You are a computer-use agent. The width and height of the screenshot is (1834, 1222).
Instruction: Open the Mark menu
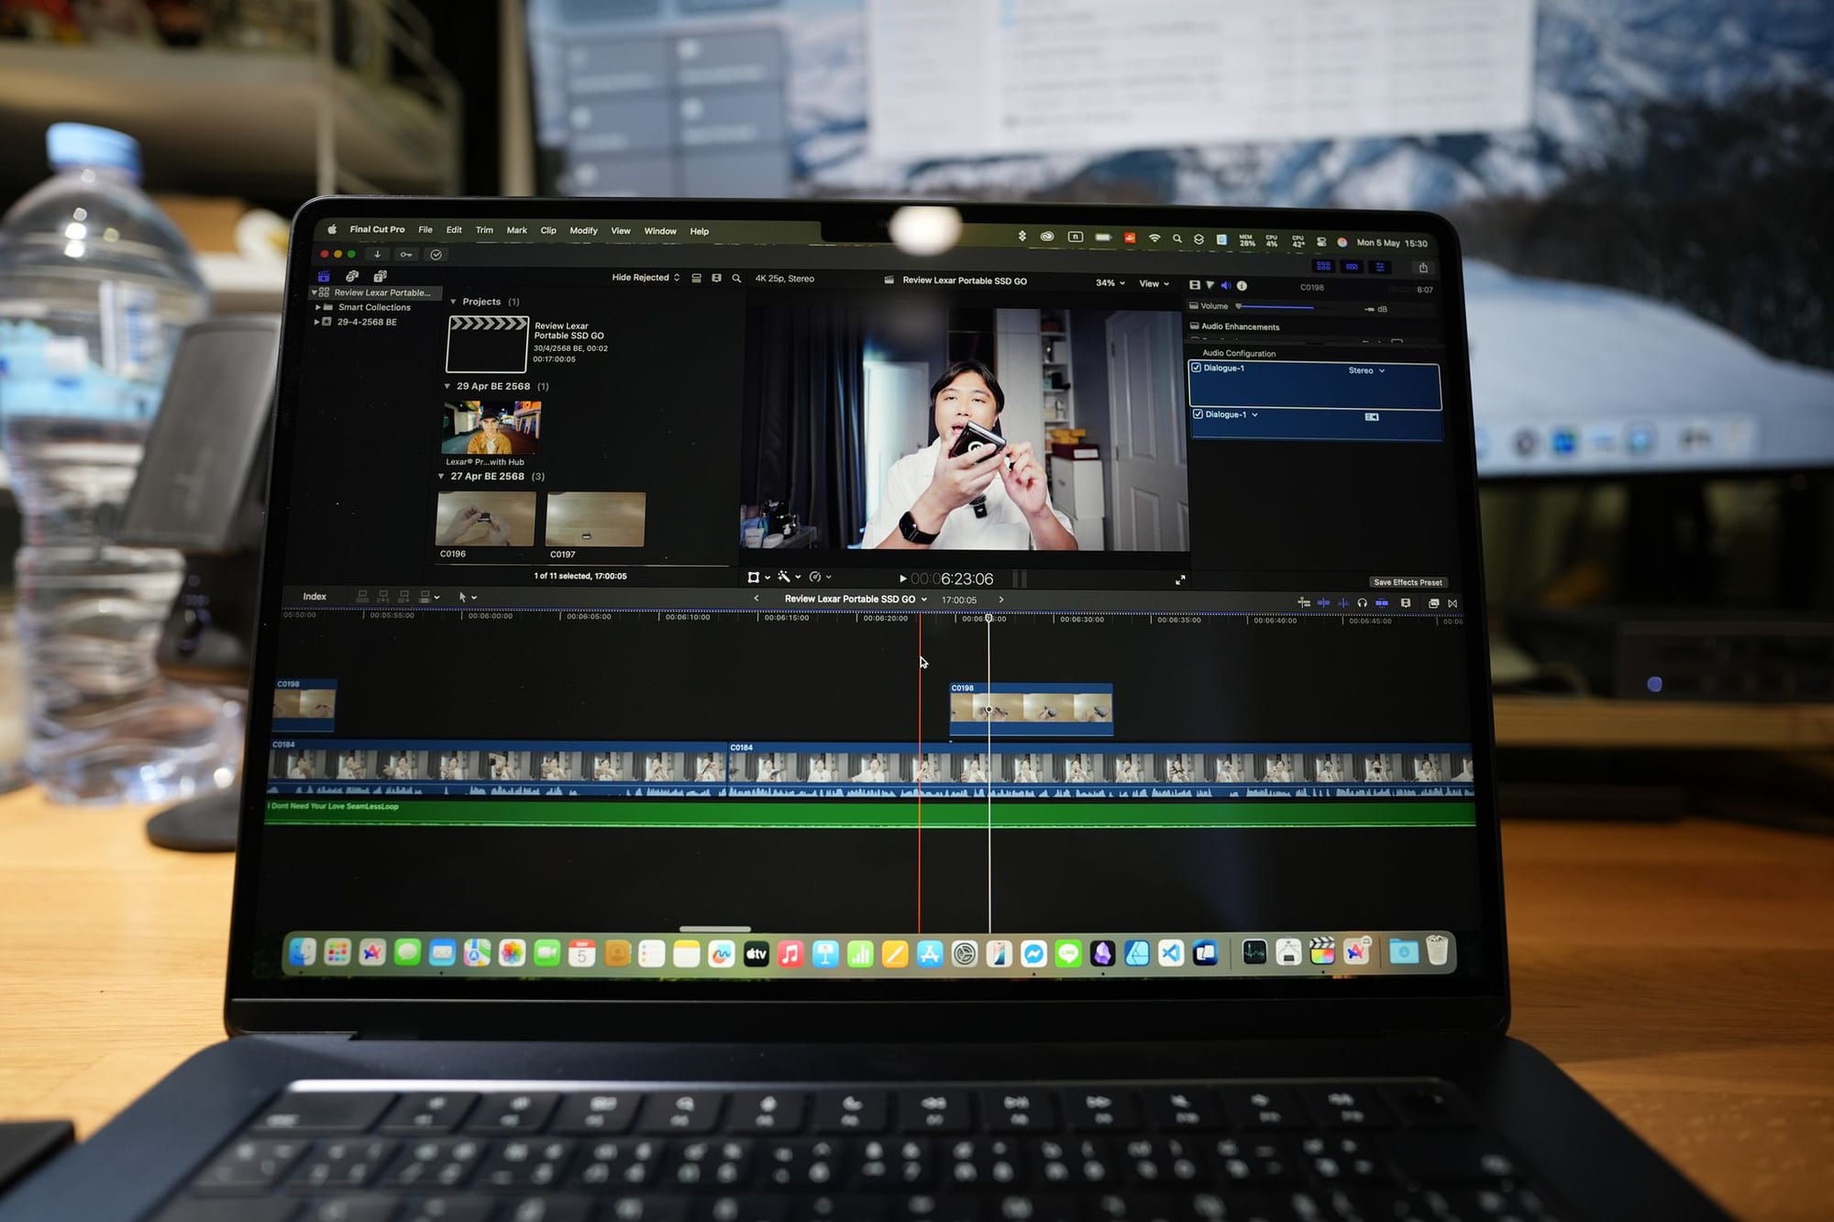tap(516, 230)
